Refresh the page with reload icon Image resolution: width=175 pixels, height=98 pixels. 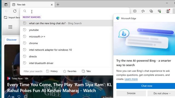(x=15, y=11)
